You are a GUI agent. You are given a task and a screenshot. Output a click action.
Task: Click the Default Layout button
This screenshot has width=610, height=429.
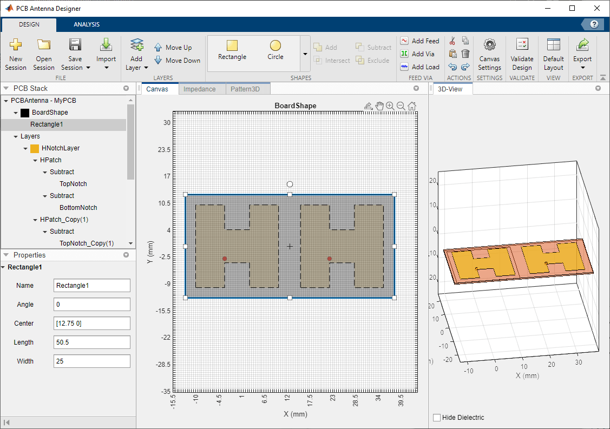[x=553, y=54]
